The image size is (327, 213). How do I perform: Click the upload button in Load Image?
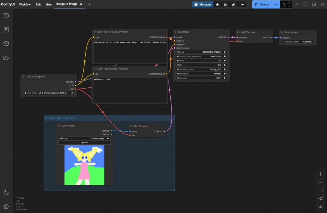84,143
